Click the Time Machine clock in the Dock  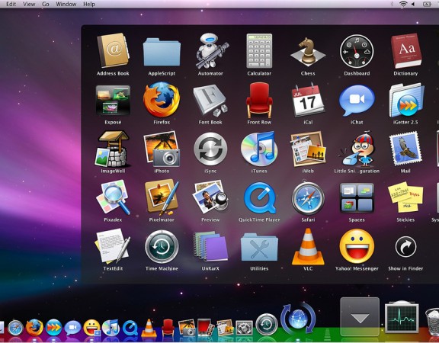[267, 324]
